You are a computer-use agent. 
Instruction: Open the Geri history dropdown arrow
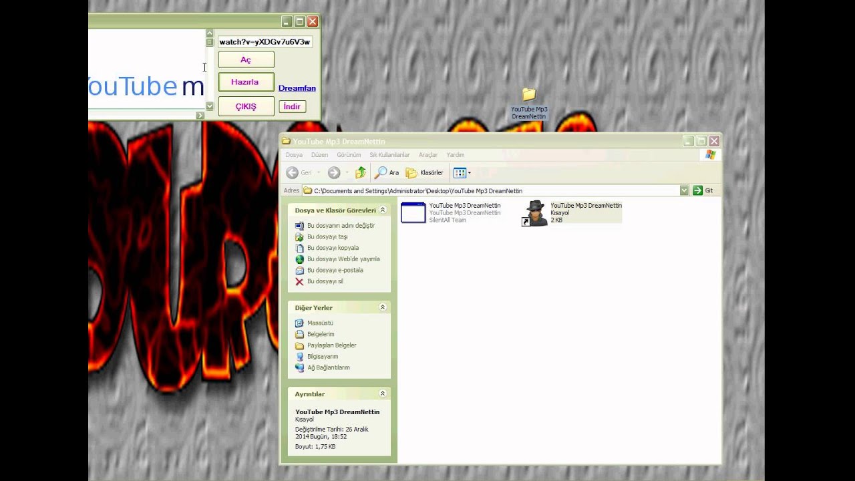click(x=319, y=173)
